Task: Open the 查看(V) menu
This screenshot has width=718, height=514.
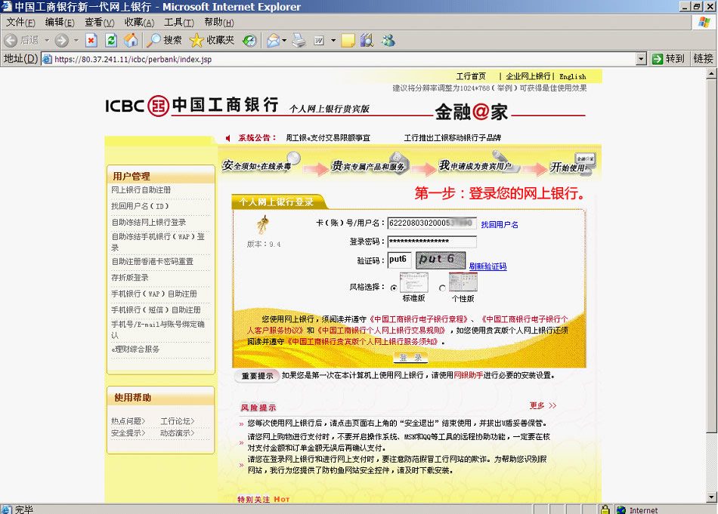Action: [x=99, y=22]
